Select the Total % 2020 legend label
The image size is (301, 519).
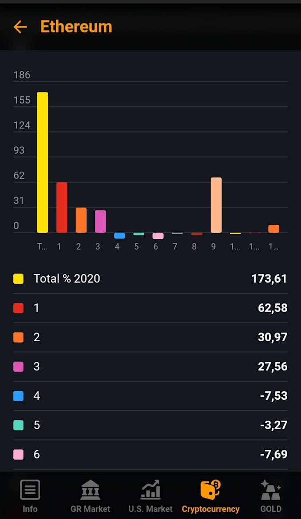(67, 279)
